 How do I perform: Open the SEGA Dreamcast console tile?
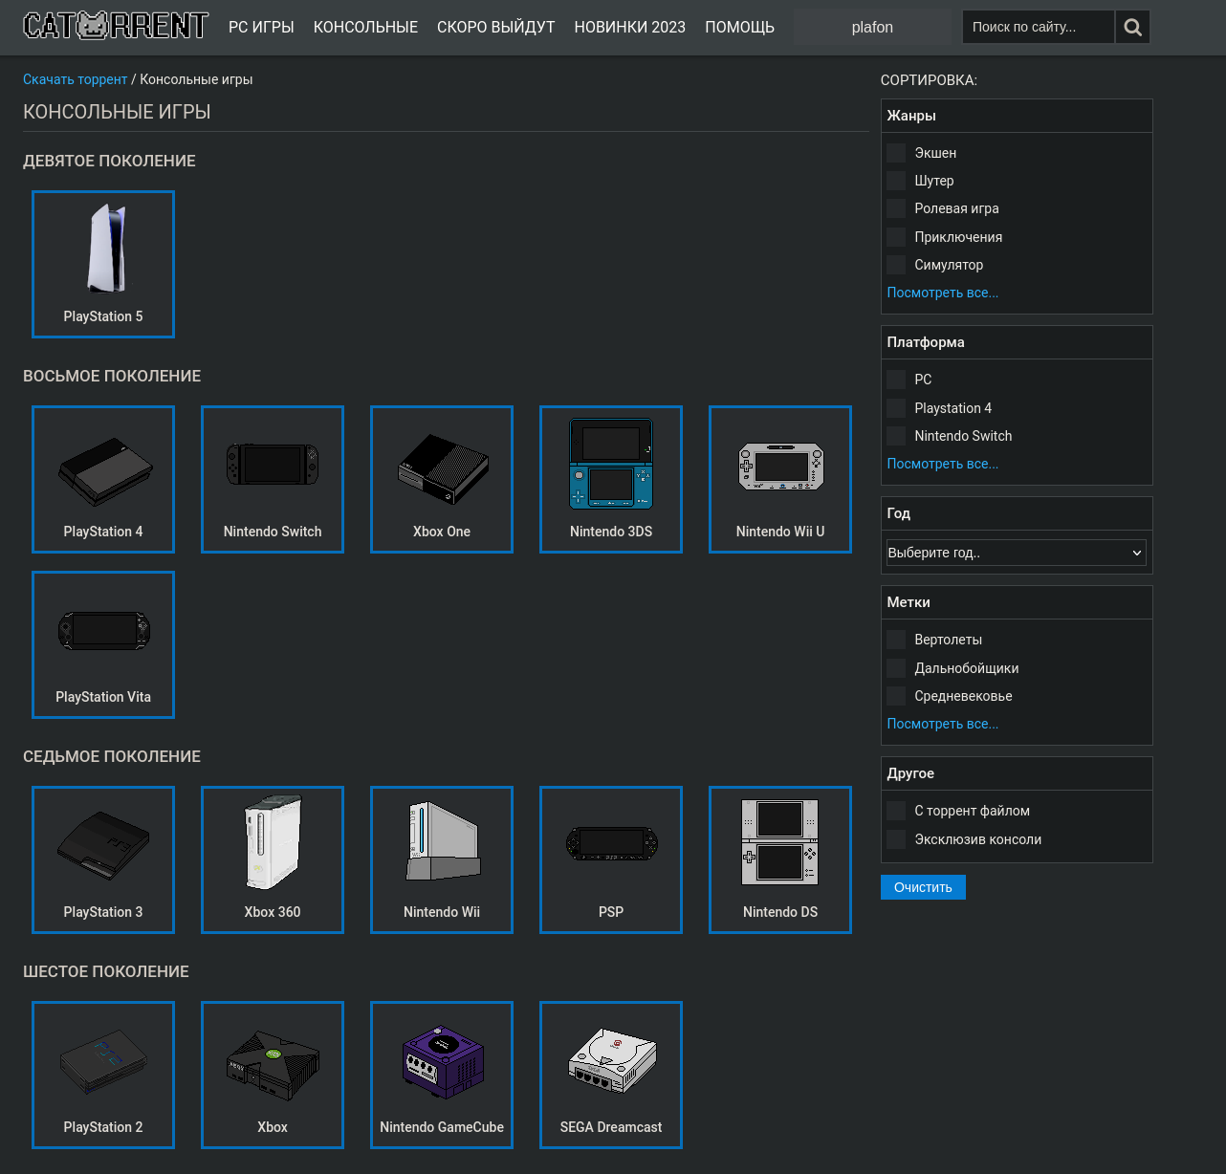click(x=611, y=1075)
